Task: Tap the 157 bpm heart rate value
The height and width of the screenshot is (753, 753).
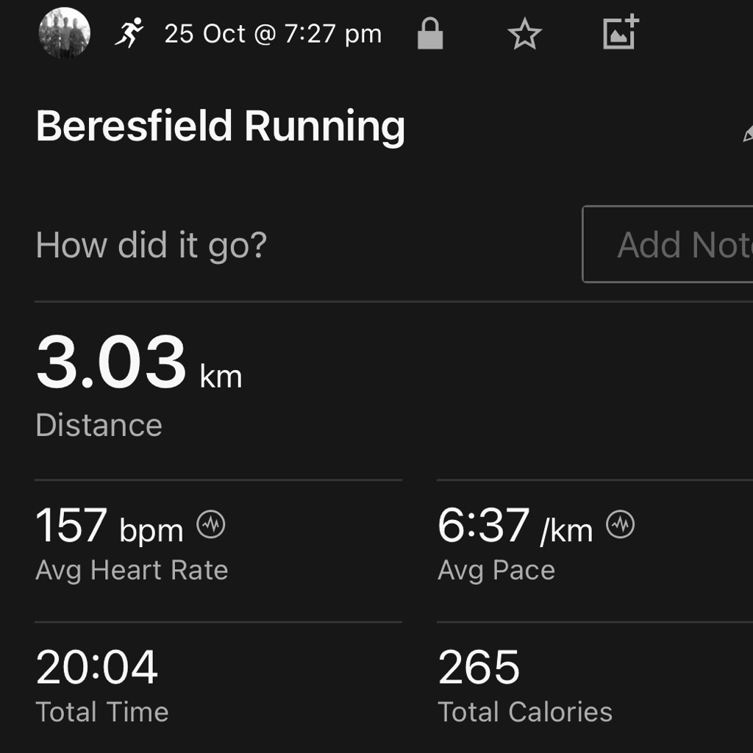Action: click(110, 527)
